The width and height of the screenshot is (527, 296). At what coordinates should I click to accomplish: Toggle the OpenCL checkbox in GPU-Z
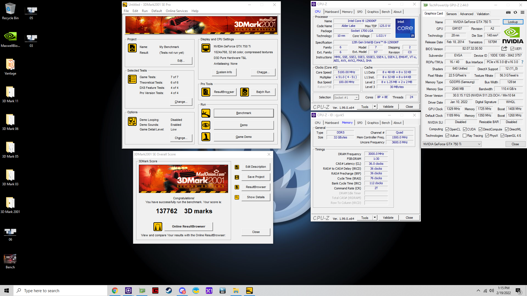click(x=447, y=129)
